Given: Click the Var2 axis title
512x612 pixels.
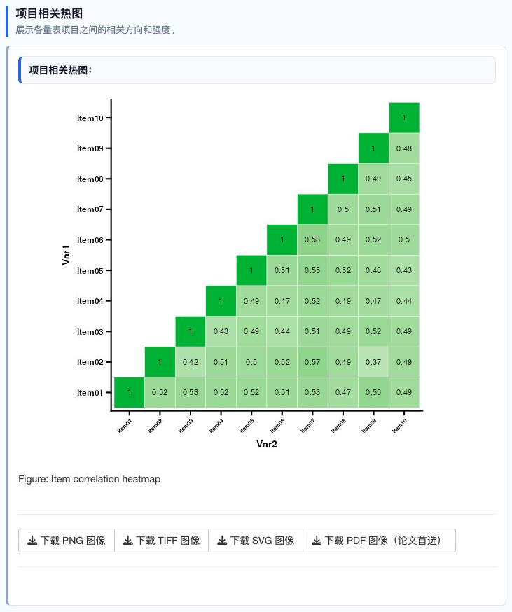Looking at the screenshot, I should tap(267, 444).
